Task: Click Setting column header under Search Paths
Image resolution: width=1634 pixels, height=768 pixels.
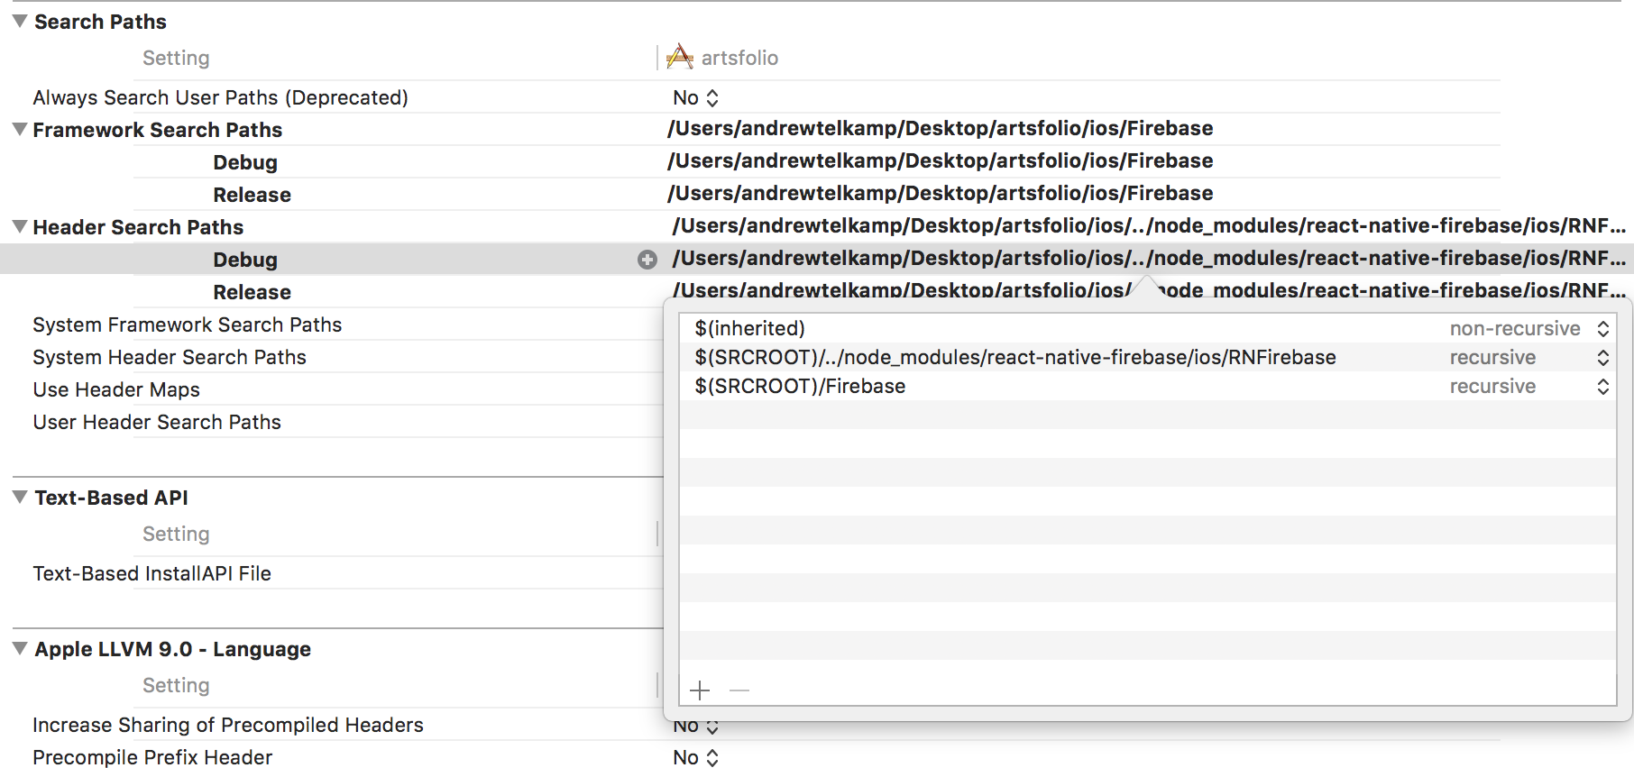Action: pos(176,58)
